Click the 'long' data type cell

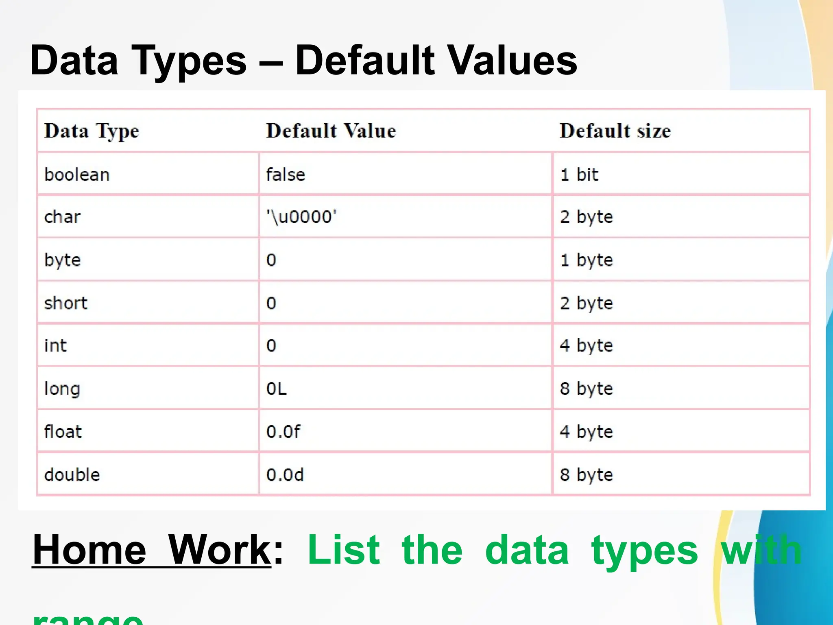(x=62, y=389)
